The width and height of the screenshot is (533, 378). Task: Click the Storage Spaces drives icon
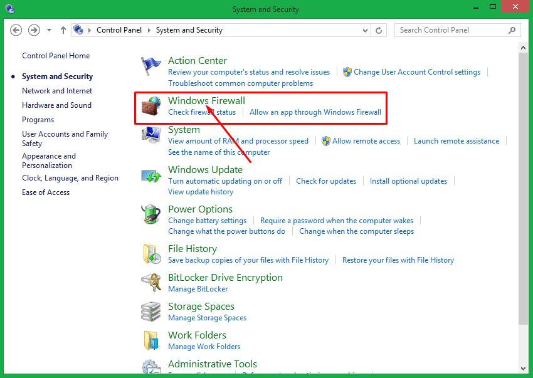150,312
